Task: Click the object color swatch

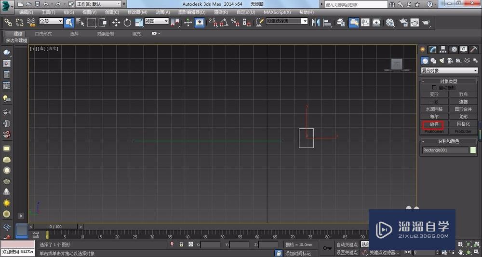Action: [x=473, y=150]
